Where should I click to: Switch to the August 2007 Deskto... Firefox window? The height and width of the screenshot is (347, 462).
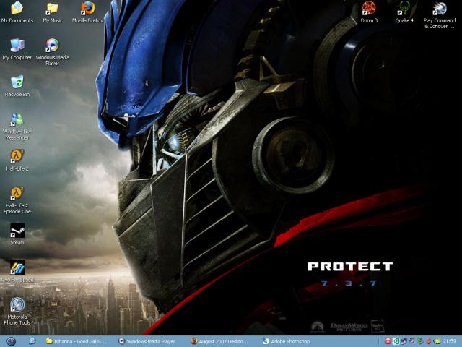click(x=219, y=341)
